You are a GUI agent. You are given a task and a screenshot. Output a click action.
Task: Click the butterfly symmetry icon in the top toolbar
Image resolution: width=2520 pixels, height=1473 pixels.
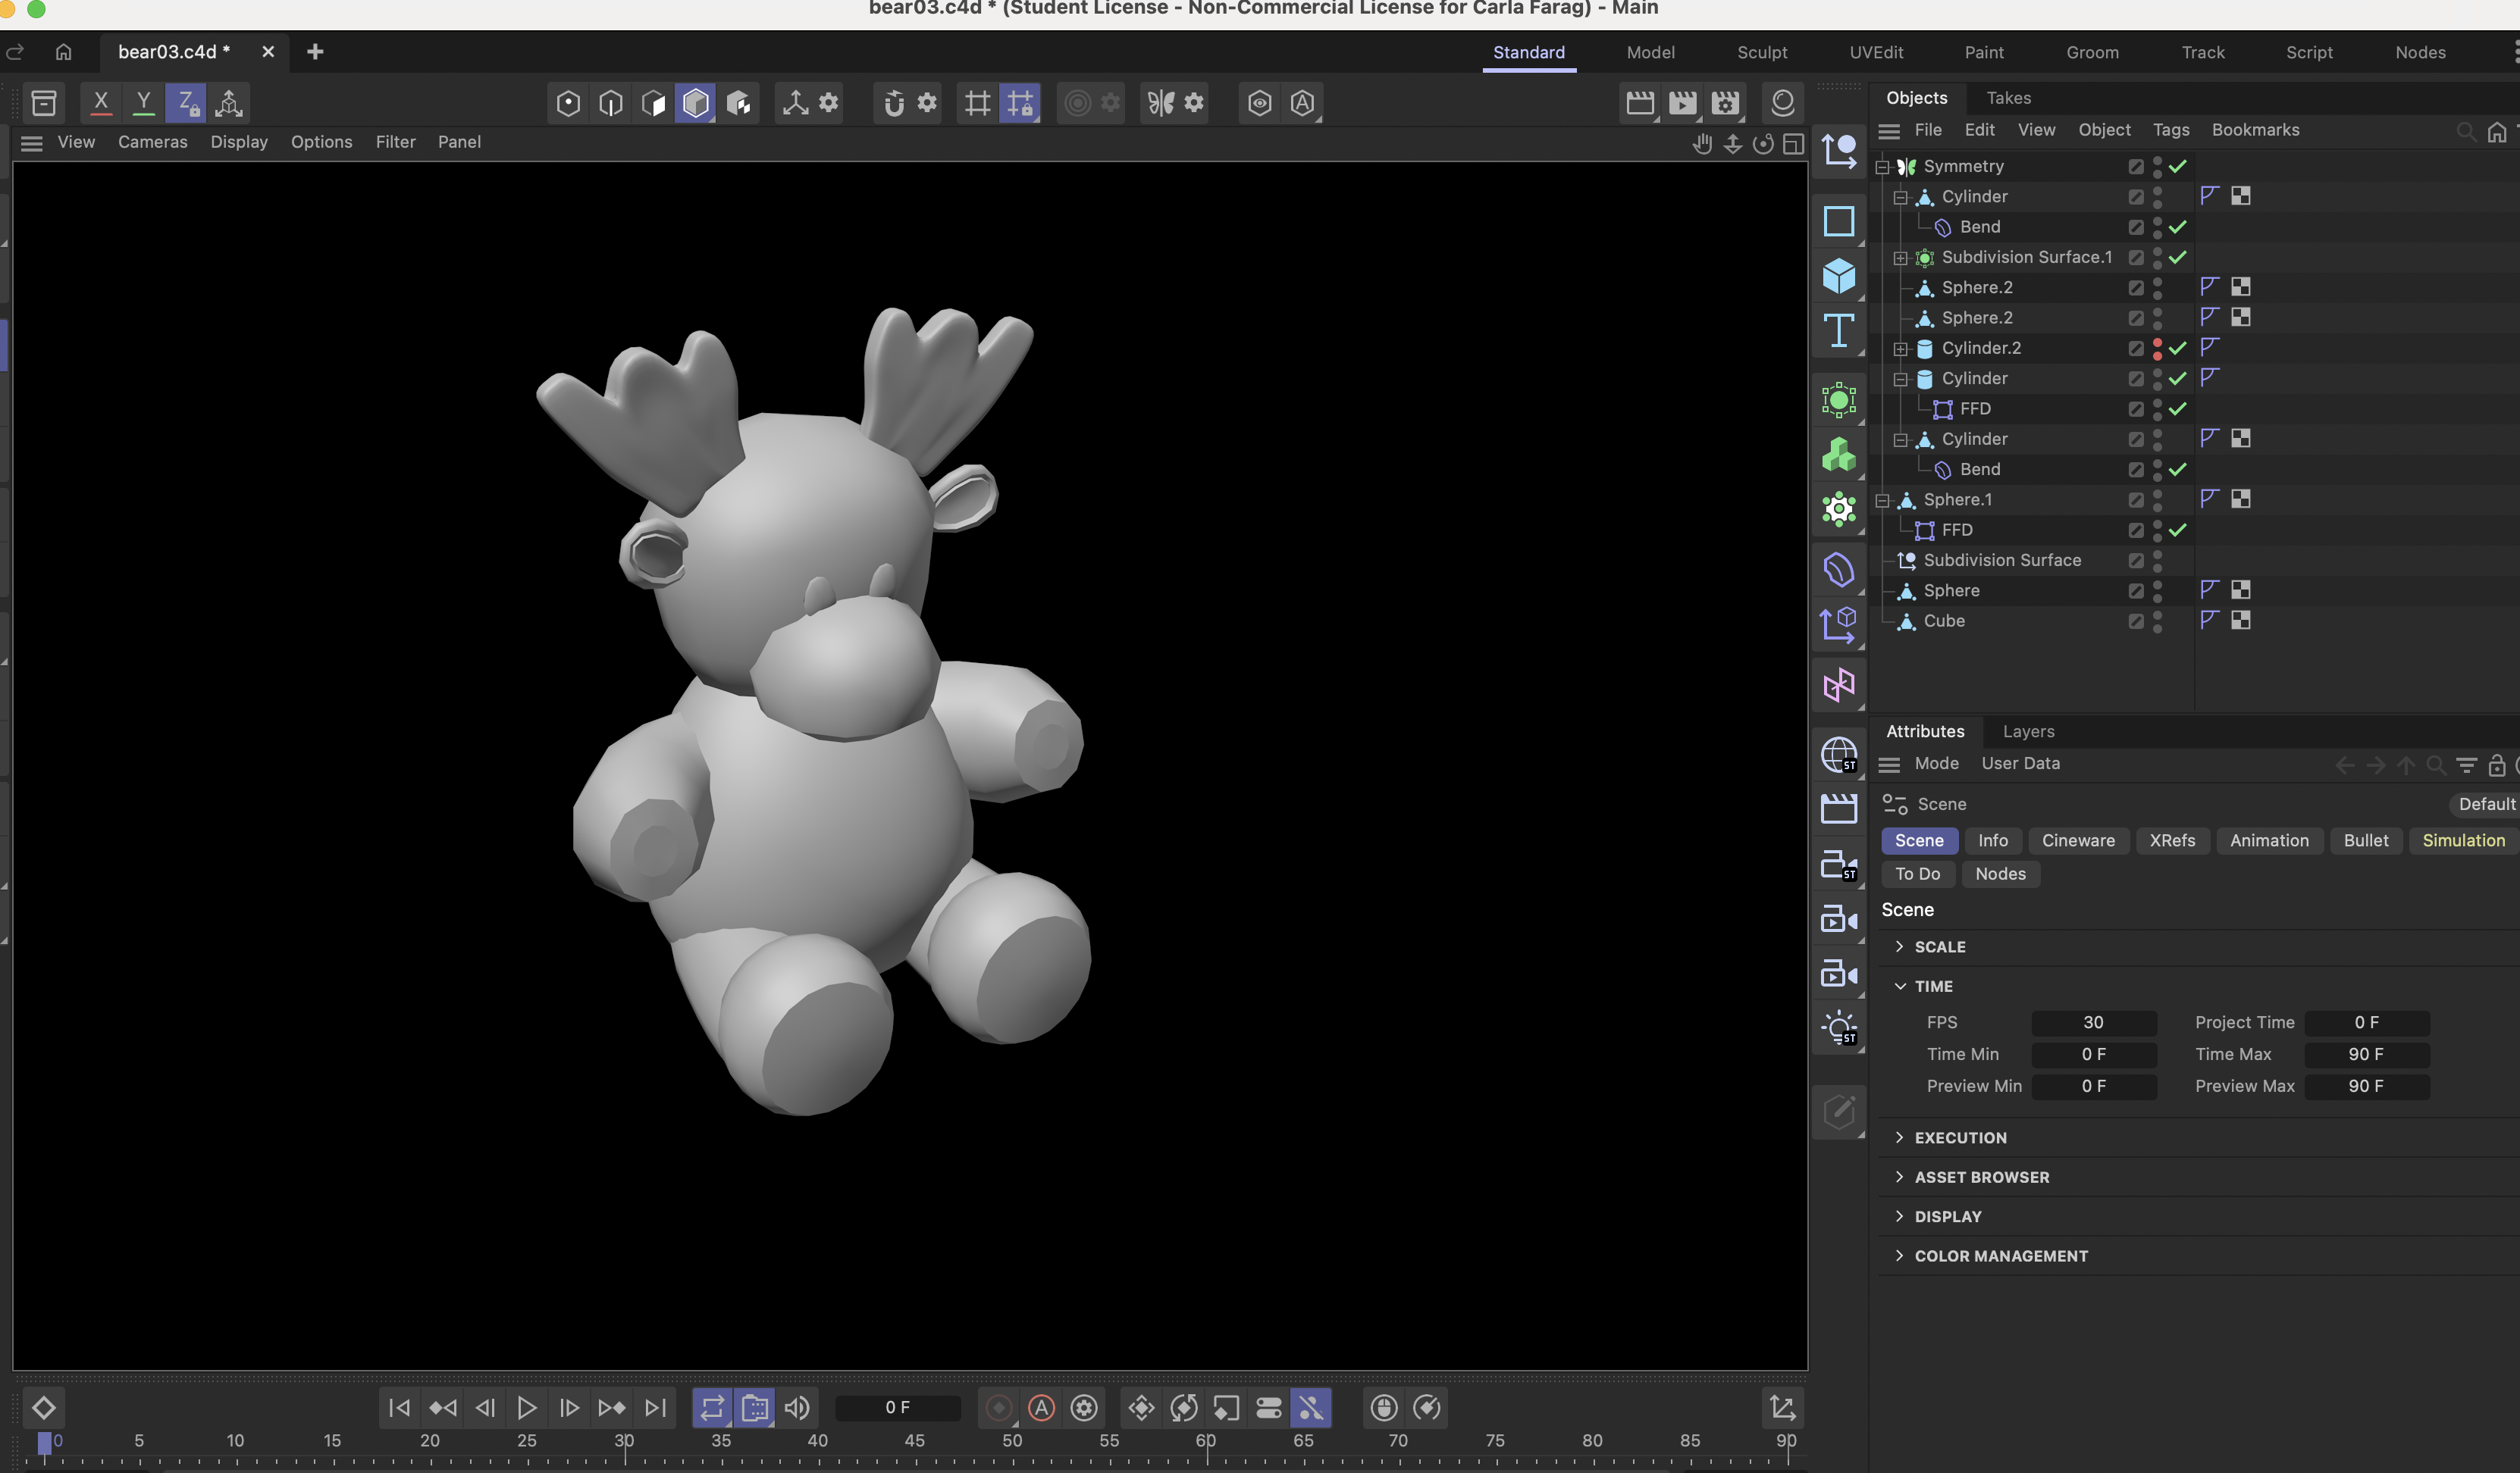click(1160, 103)
